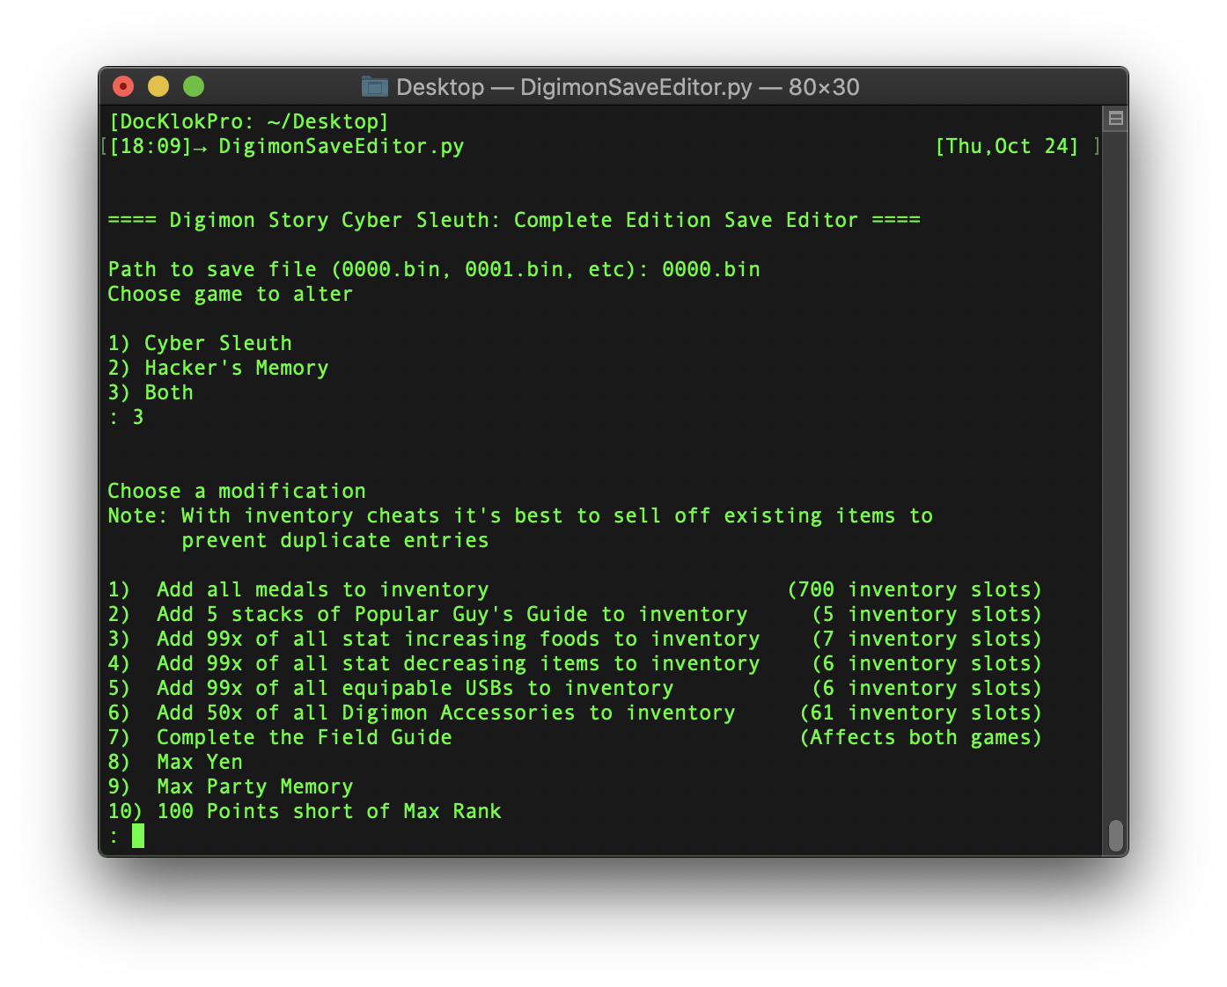Click the '8) Max Yen' line

point(175,762)
